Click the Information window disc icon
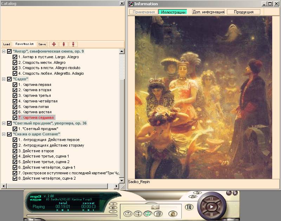Image resolution: width=281 pixels, height=221 pixels. coord(131,4)
